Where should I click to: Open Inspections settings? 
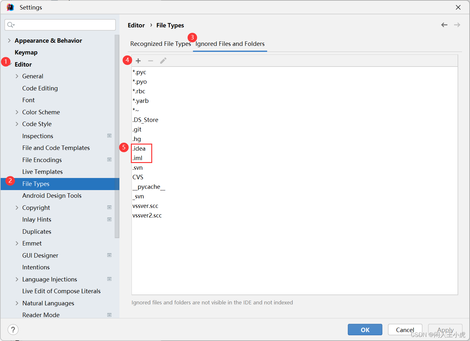[38, 136]
